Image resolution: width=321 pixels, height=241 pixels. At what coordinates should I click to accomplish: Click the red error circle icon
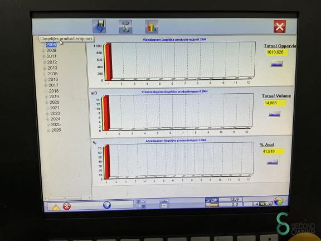pyautogui.click(x=67, y=206)
